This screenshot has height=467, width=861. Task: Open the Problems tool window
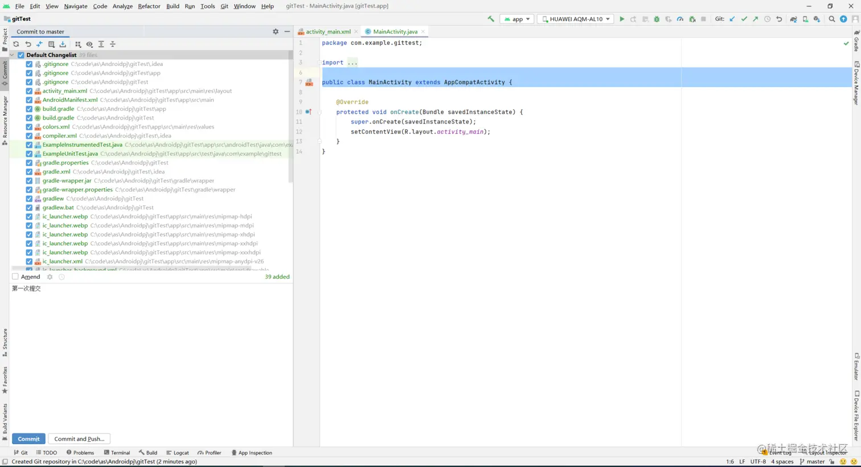point(80,453)
